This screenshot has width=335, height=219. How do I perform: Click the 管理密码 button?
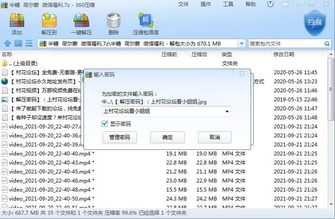(119, 137)
